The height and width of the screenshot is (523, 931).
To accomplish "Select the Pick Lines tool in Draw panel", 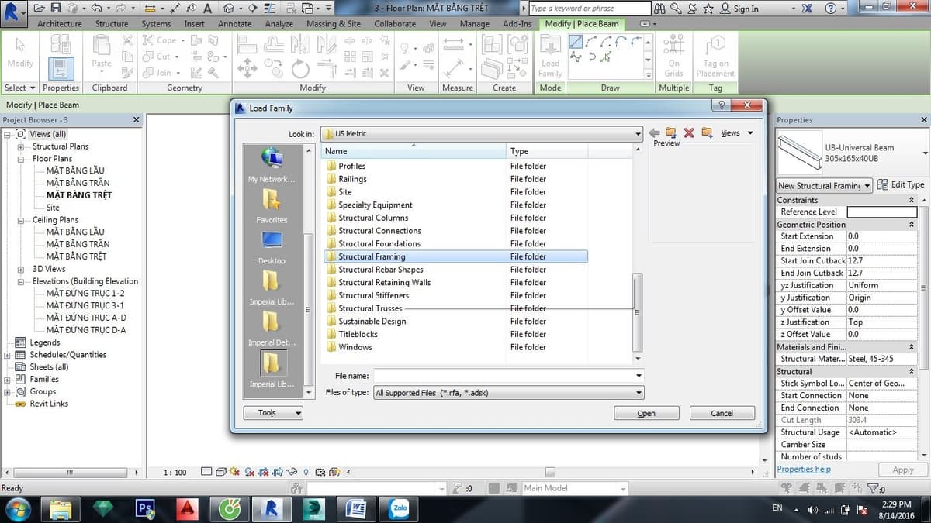I will click(x=606, y=57).
